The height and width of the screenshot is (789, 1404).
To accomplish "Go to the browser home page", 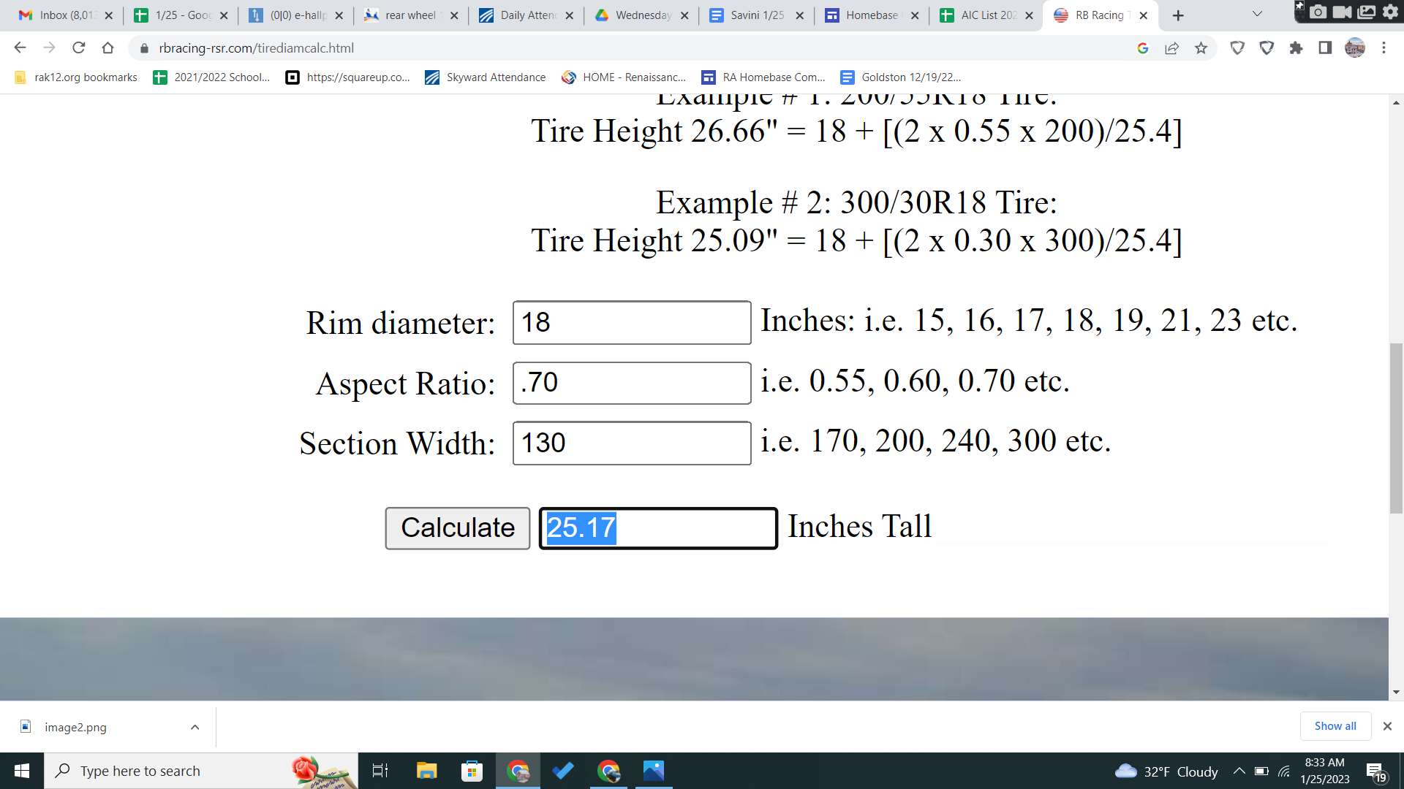I will coord(108,48).
